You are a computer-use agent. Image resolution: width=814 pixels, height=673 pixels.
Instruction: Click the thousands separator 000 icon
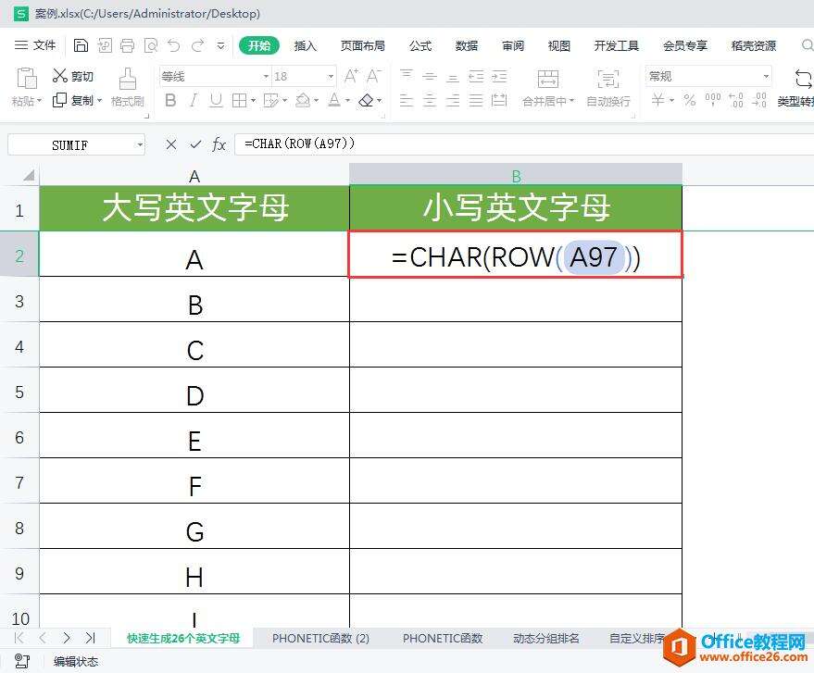click(713, 100)
